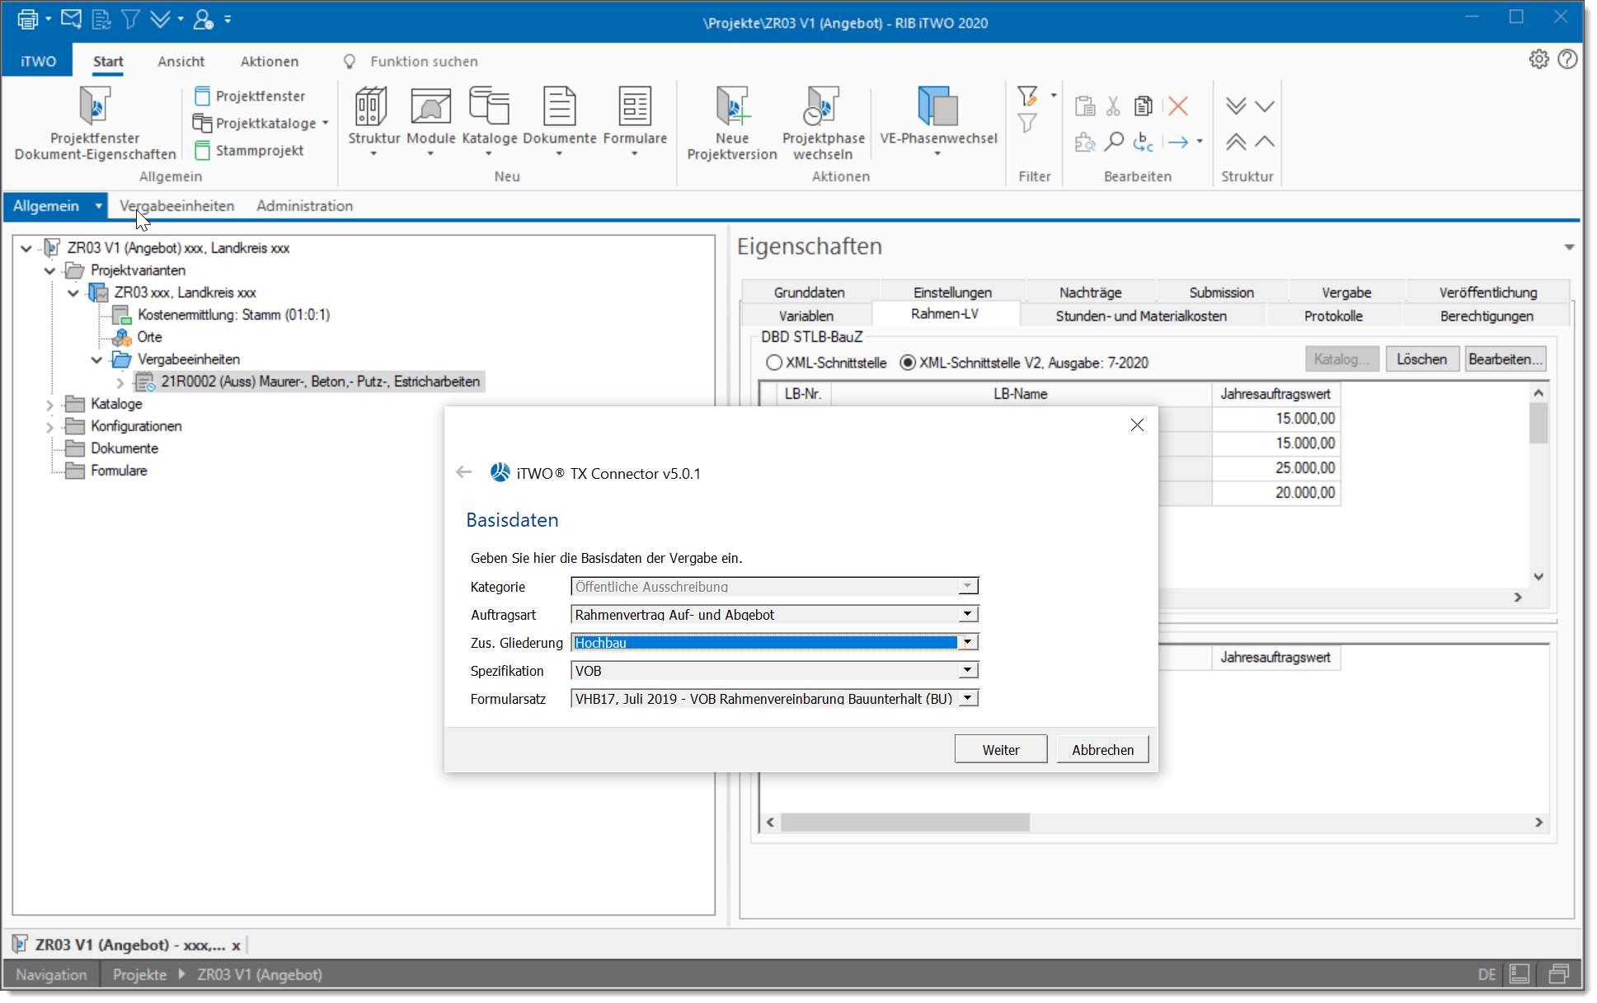Screen dimensions: 1597x1003
Task: Close the TX Connector dialog
Action: [1137, 424]
